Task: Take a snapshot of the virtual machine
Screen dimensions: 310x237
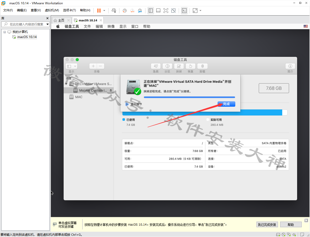Action: (125, 11)
